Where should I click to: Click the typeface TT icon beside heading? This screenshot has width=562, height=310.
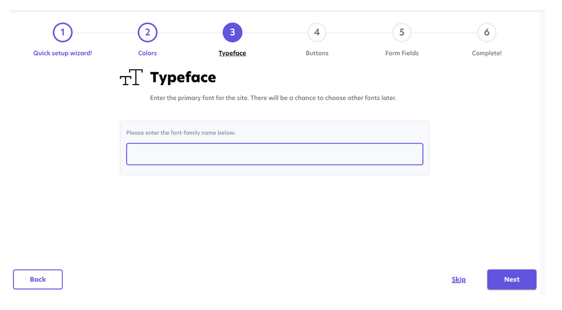click(131, 77)
